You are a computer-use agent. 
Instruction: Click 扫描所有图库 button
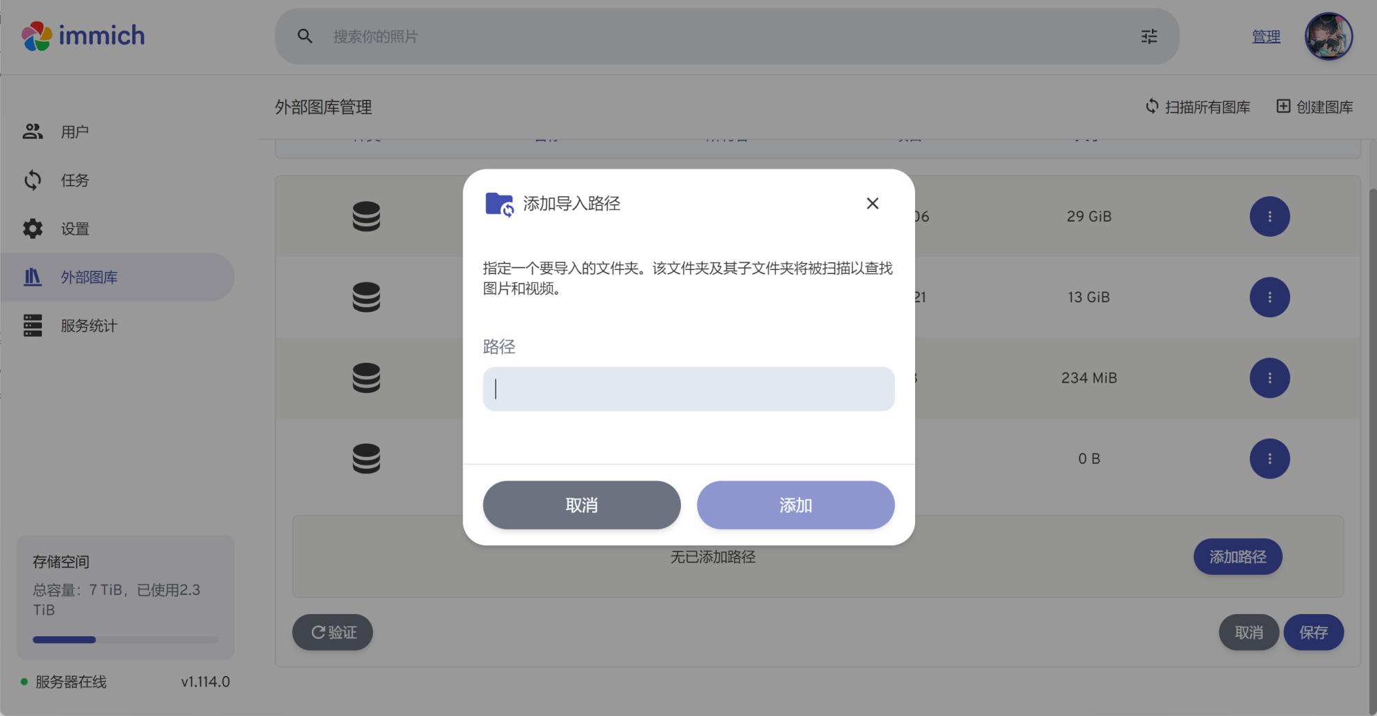tap(1197, 107)
